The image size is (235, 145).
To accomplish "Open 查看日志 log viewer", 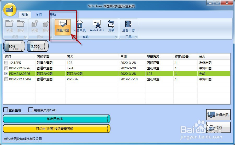I will tap(128, 26).
